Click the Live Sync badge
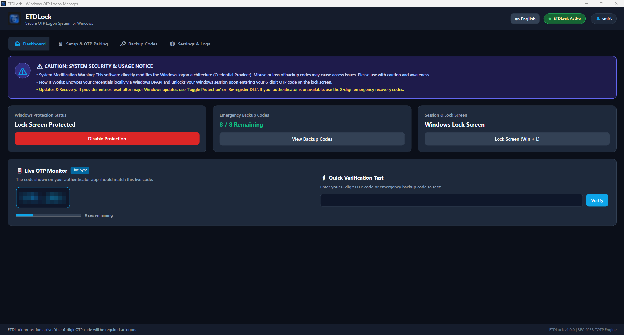 click(x=80, y=170)
